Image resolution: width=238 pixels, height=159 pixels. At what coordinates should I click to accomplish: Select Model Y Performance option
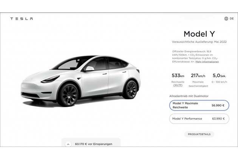[199, 119]
